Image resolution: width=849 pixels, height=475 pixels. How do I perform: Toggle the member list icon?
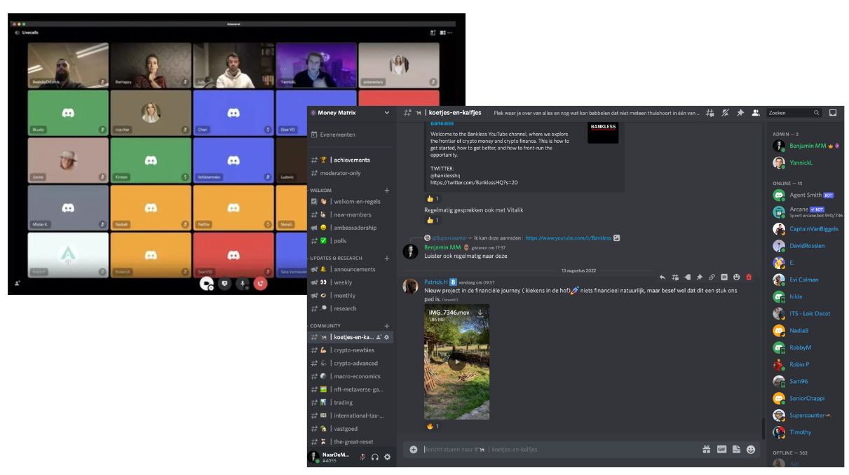756,113
